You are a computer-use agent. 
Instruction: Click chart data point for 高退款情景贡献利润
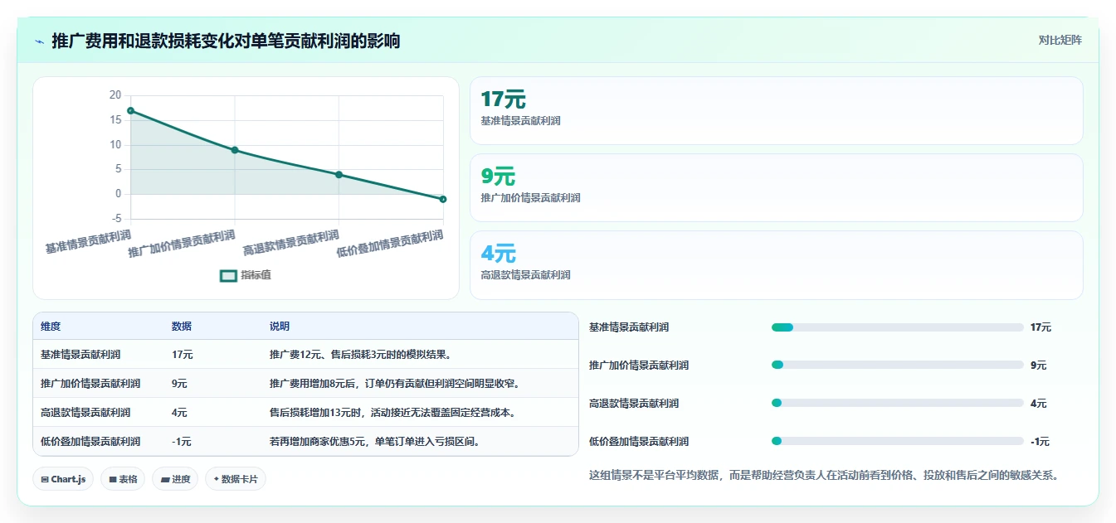pyautogui.click(x=339, y=174)
